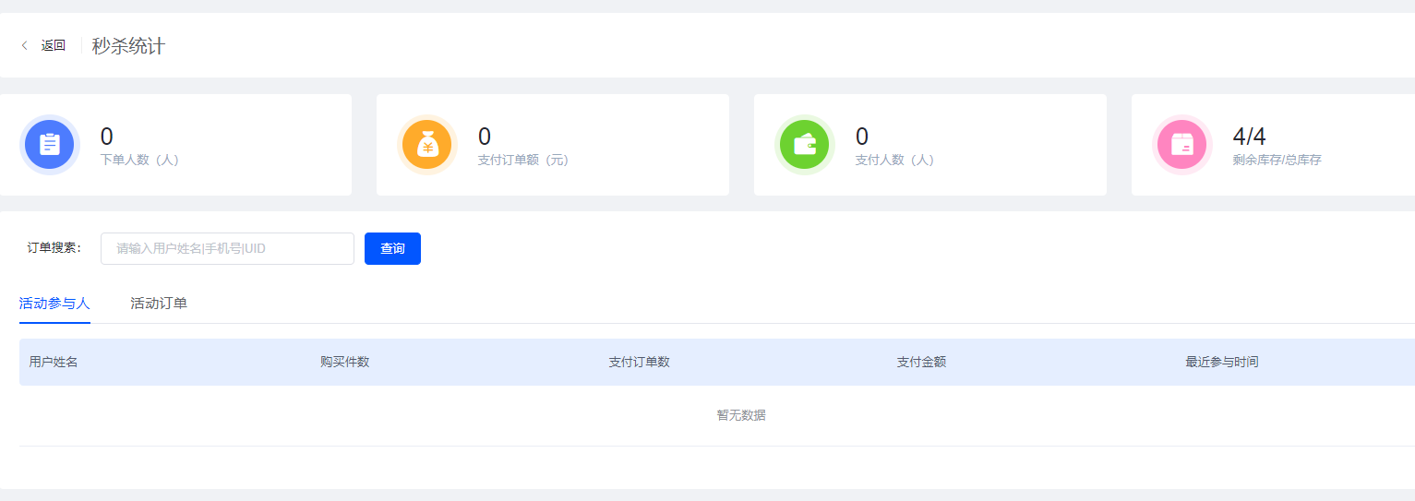This screenshot has width=1415, height=501.
Task: Click the blue clipboard order-count icon
Action: click(50, 145)
